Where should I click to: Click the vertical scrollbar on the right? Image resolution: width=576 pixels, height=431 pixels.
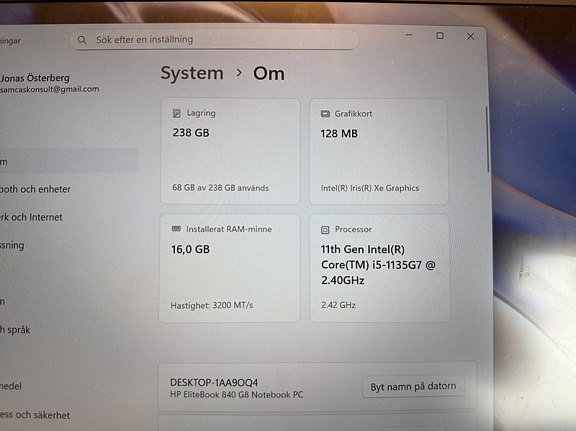click(487, 140)
